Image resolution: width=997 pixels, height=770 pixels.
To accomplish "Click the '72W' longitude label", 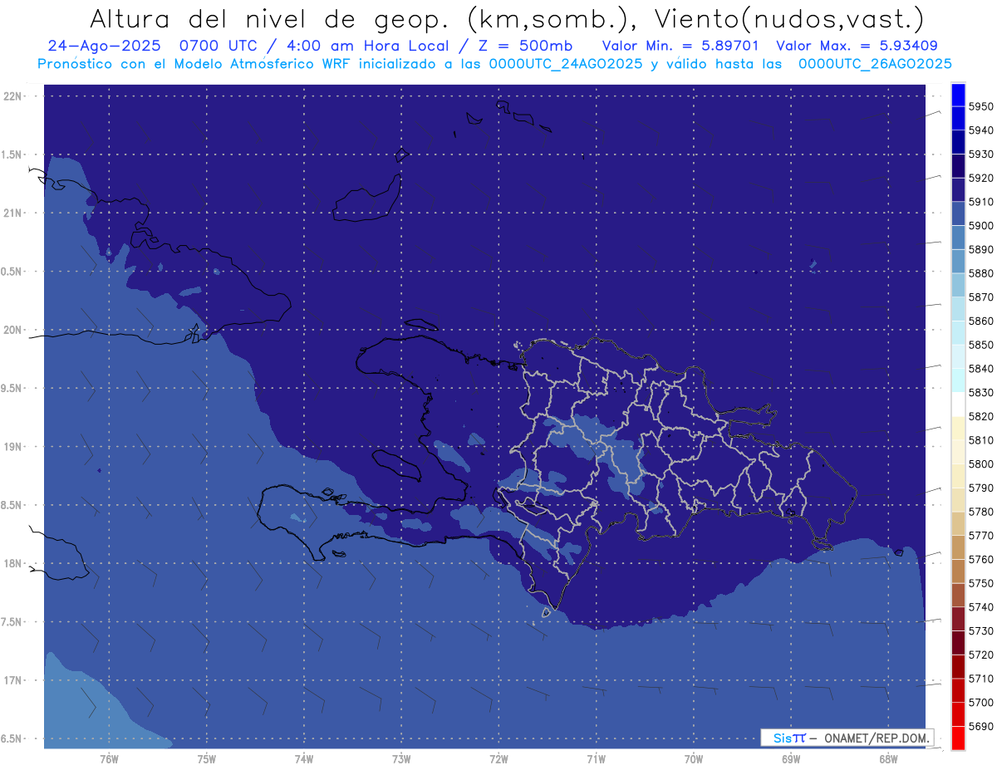I will click(x=498, y=759).
